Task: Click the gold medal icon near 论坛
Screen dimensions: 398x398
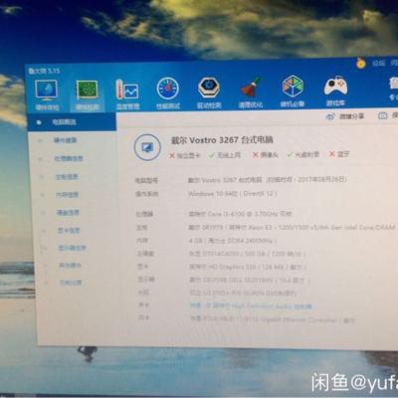Action: (x=361, y=63)
